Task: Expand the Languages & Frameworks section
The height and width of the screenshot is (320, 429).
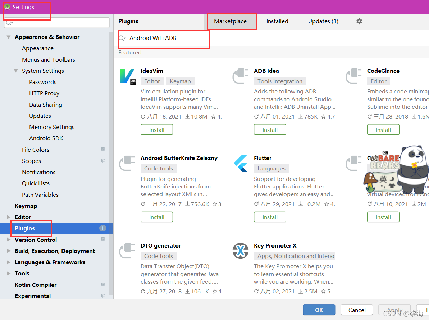Action: (x=9, y=262)
